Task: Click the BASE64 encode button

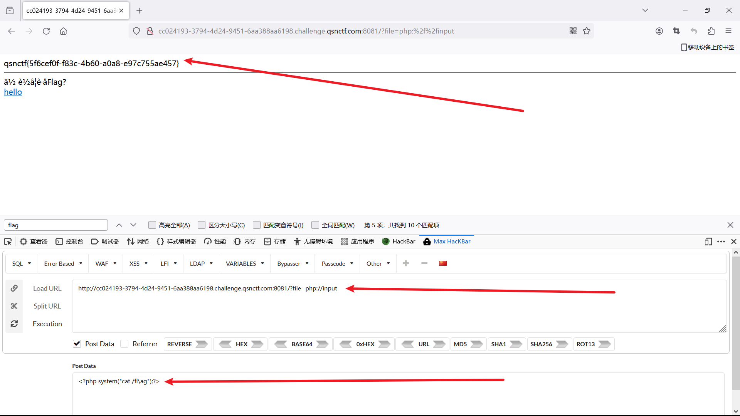Action: pyautogui.click(x=322, y=344)
